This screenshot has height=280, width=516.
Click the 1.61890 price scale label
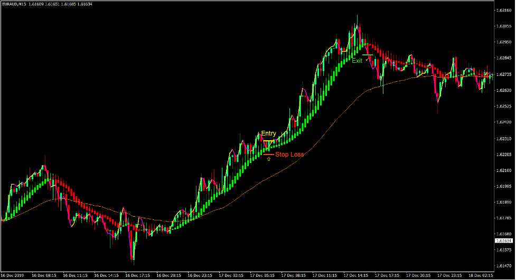[503, 202]
